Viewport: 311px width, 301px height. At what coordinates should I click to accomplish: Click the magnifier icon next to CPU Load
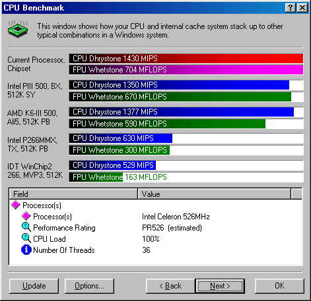coord(26,238)
